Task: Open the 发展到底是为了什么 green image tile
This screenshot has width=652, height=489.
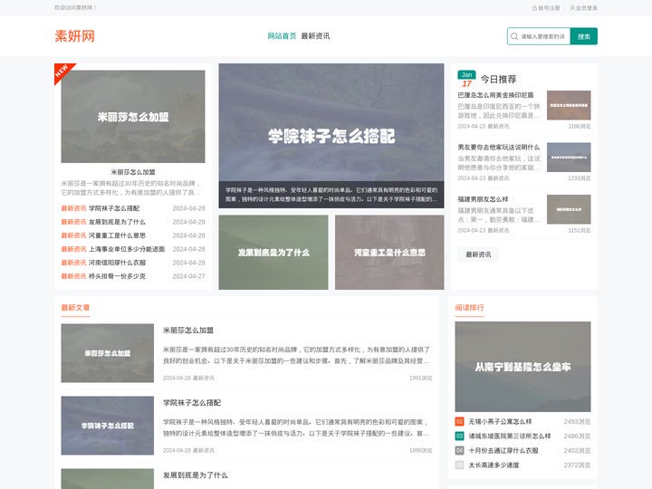Action: [x=273, y=252]
